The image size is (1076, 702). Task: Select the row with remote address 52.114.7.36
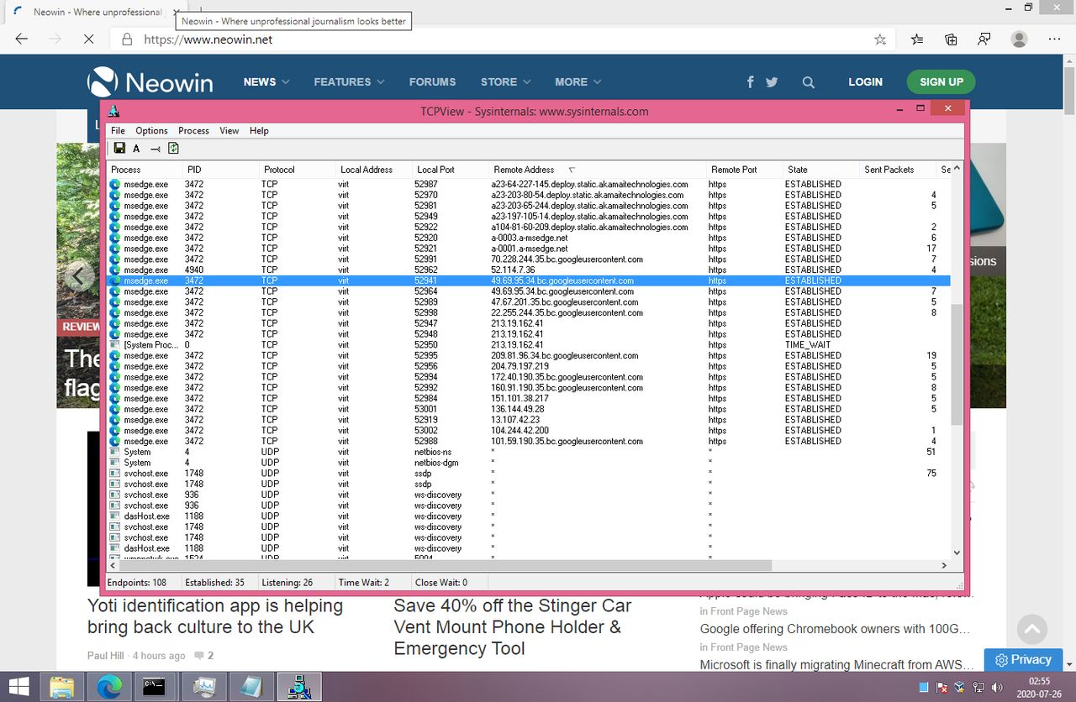pyautogui.click(x=529, y=270)
